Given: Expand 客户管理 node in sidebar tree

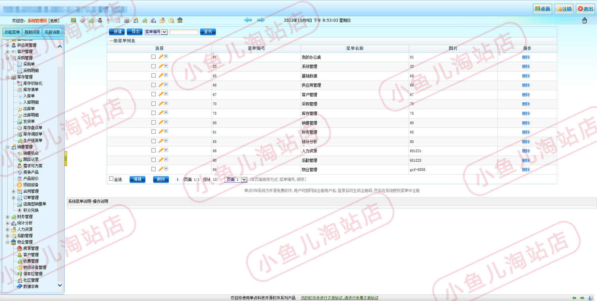Looking at the screenshot, I should (8, 52).
